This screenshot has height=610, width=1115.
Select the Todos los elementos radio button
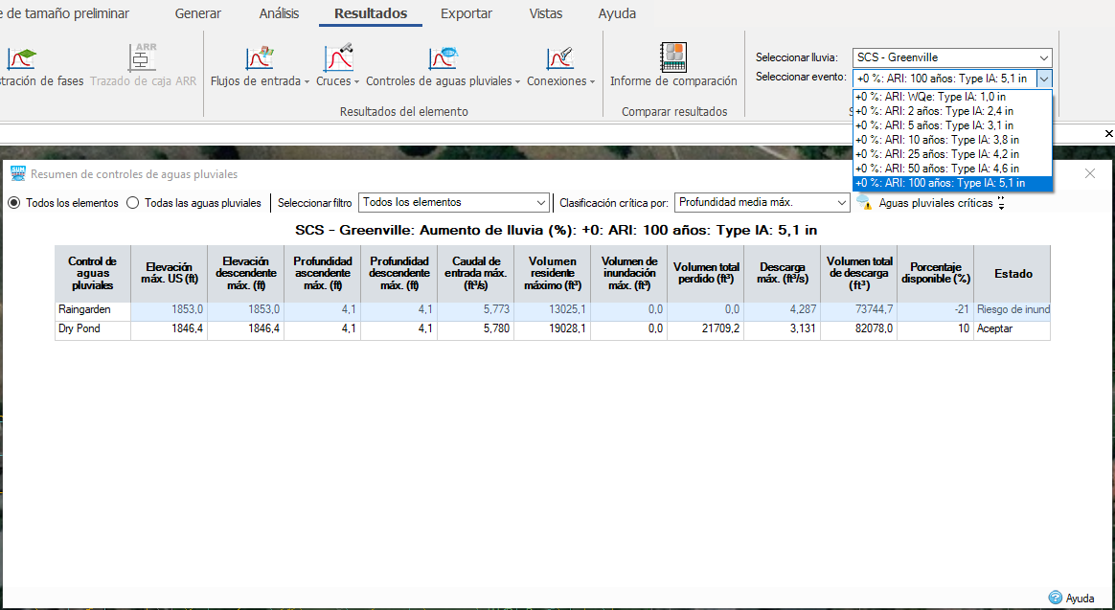(x=13, y=203)
